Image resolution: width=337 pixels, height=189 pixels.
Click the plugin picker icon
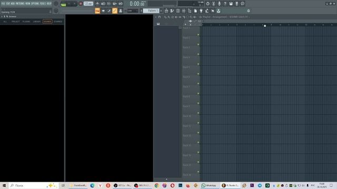tap(201, 10)
